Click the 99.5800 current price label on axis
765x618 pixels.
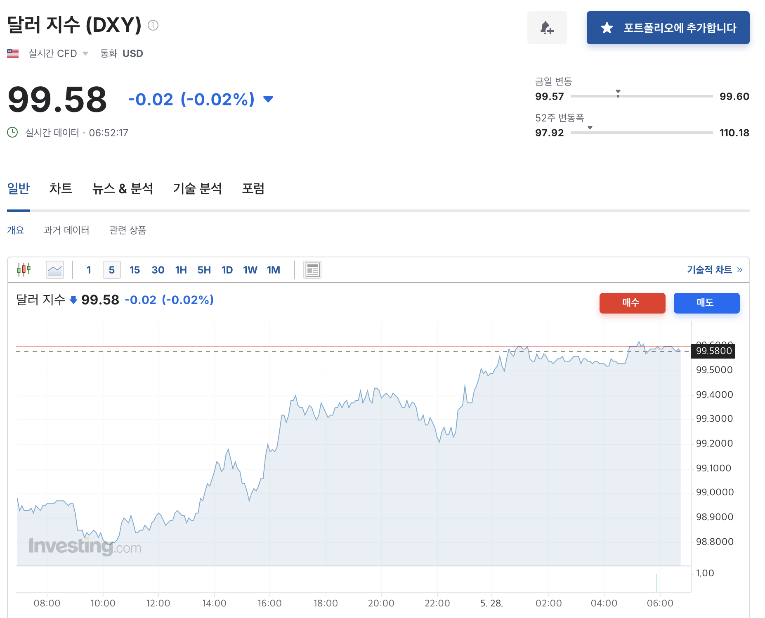713,351
